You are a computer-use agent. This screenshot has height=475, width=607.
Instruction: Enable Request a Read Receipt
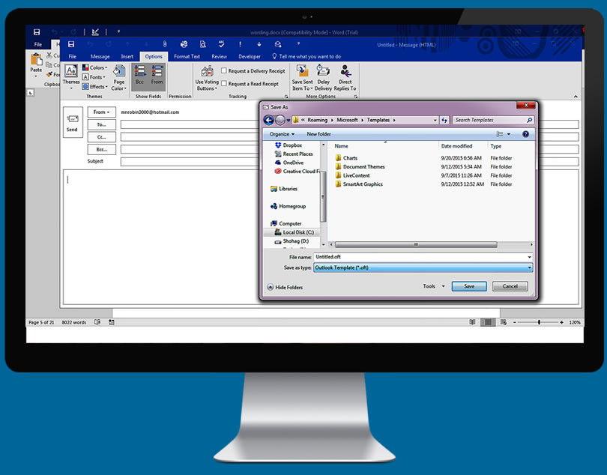pyautogui.click(x=224, y=84)
